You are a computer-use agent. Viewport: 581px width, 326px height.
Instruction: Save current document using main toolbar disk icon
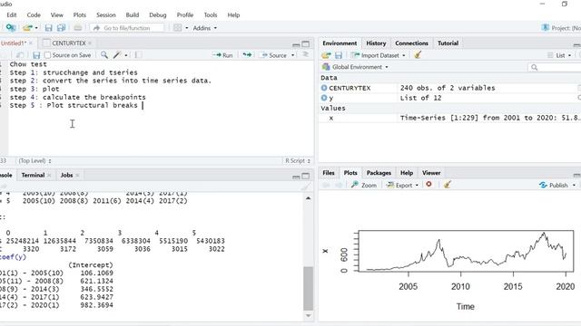click(x=48, y=28)
